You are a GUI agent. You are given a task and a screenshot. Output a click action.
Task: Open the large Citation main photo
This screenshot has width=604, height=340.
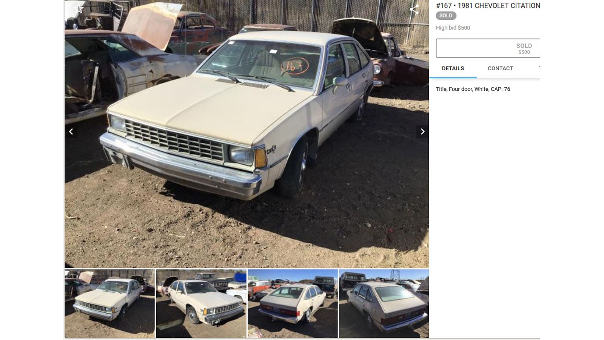247,134
